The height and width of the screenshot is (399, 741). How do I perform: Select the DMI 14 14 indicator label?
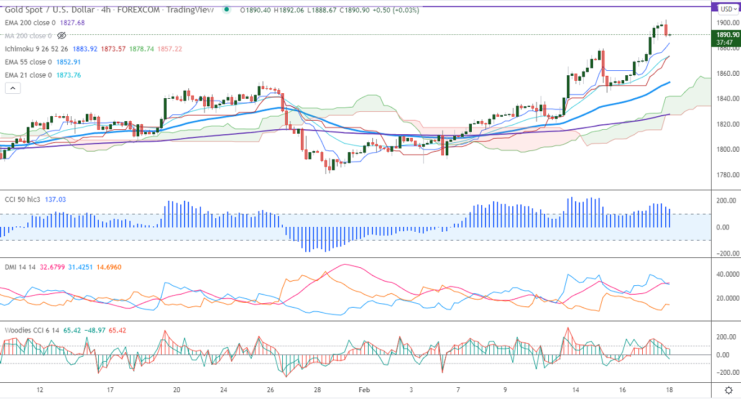click(21, 267)
